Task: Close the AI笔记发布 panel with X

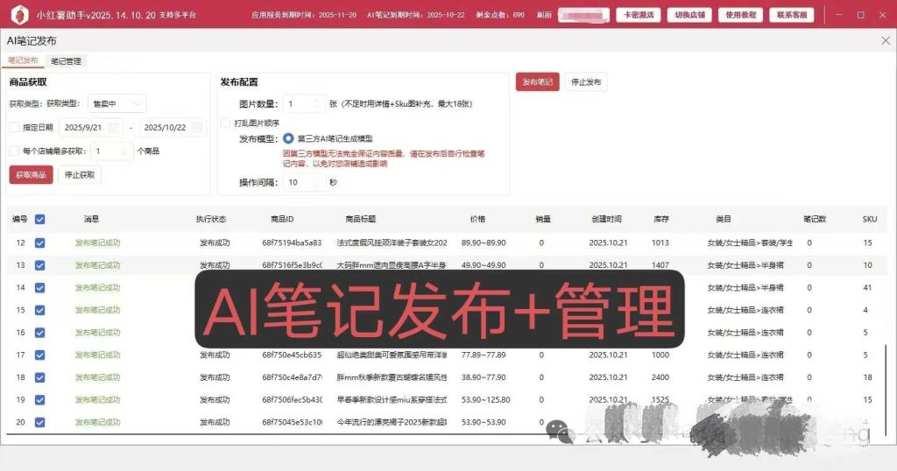Action: (886, 40)
